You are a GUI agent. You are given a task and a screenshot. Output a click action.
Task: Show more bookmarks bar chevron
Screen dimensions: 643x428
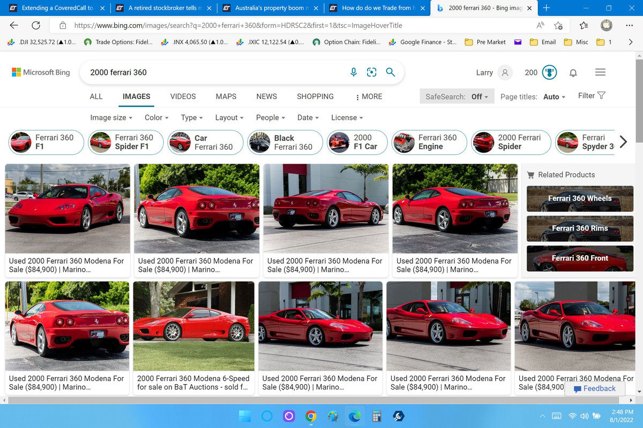(630, 42)
